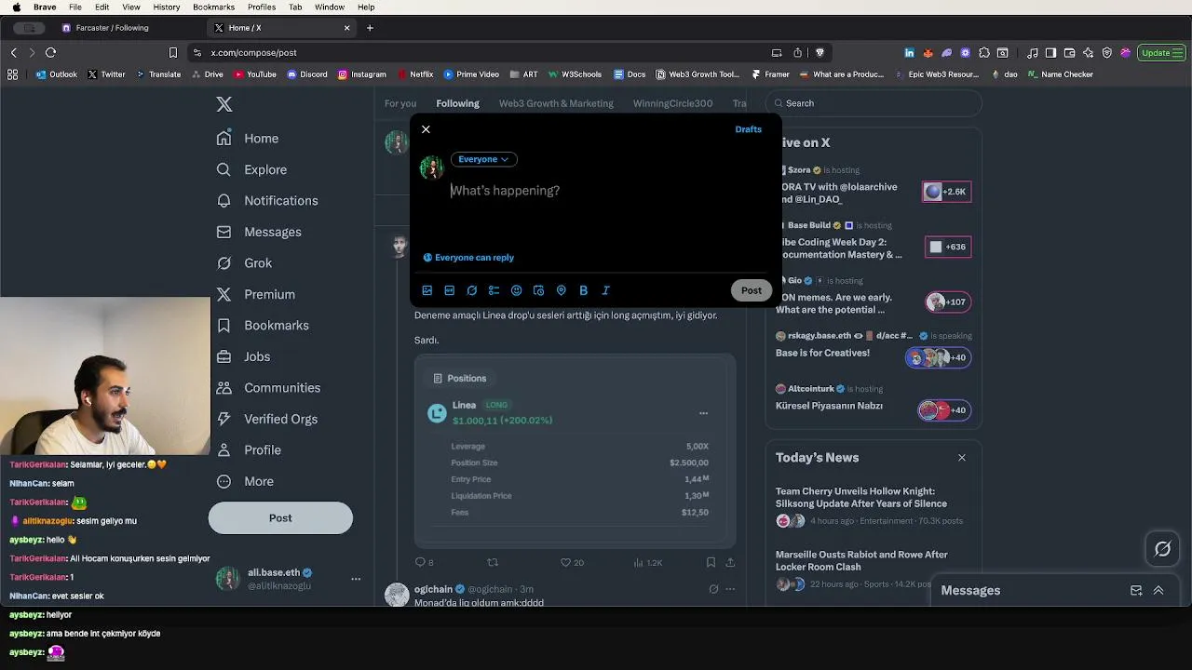Image resolution: width=1192 pixels, height=670 pixels.
Task: Change the Everyone can reply setting
Action: 468,258
